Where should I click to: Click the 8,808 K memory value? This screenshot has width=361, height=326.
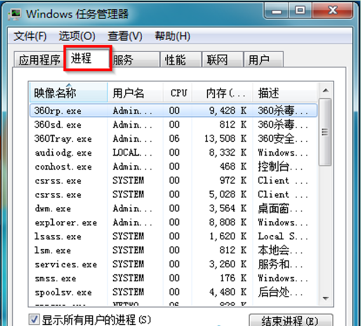pyautogui.click(x=228, y=222)
